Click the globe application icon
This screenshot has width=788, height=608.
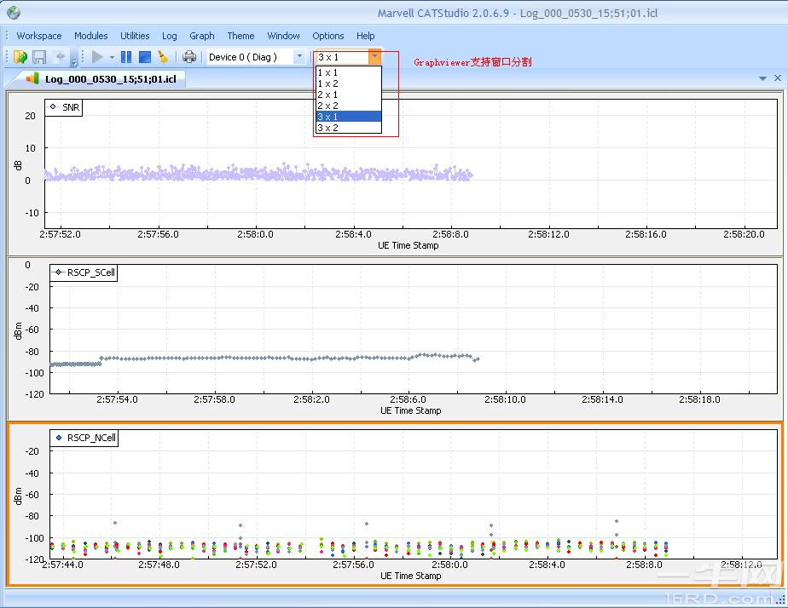[x=13, y=13]
